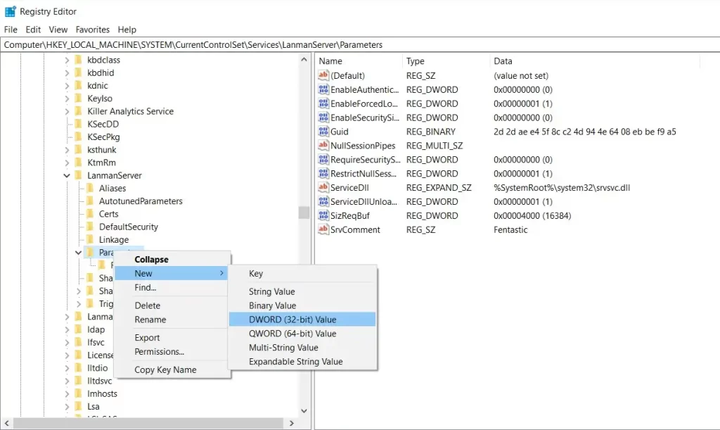720x430 pixels.
Task: Select the expandable string icon beside ServiceDll
Action: (323, 188)
